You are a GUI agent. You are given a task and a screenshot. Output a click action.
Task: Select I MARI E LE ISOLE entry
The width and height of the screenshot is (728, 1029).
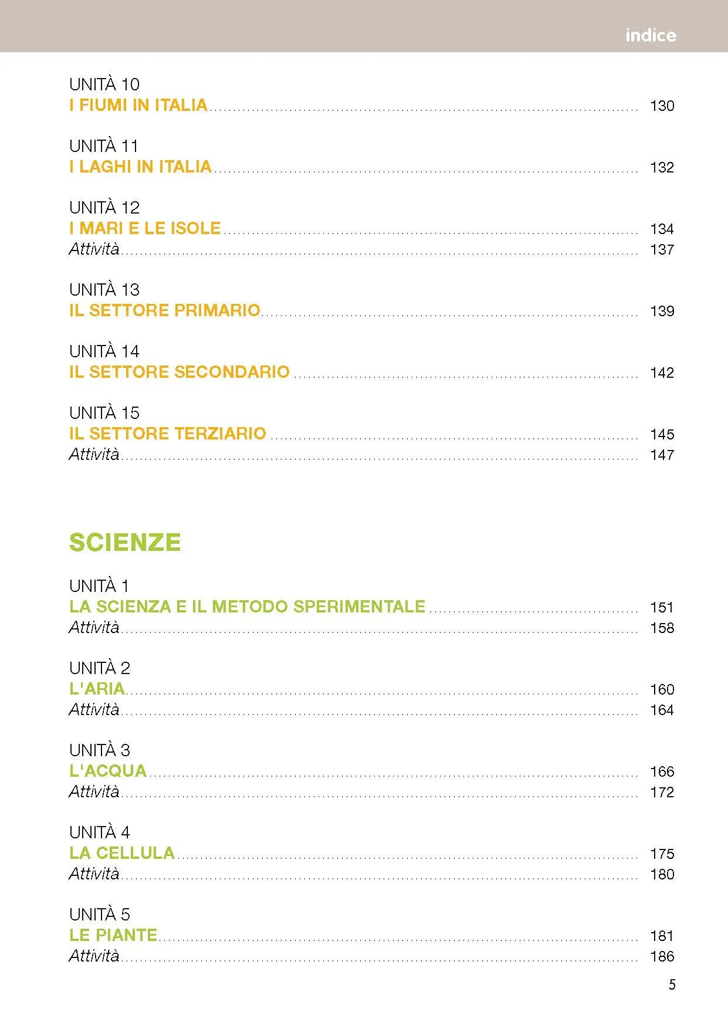point(145,228)
